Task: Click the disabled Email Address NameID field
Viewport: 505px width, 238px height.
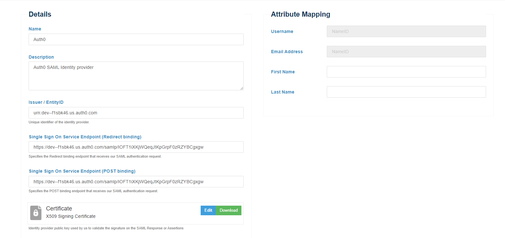Action: 406,52
